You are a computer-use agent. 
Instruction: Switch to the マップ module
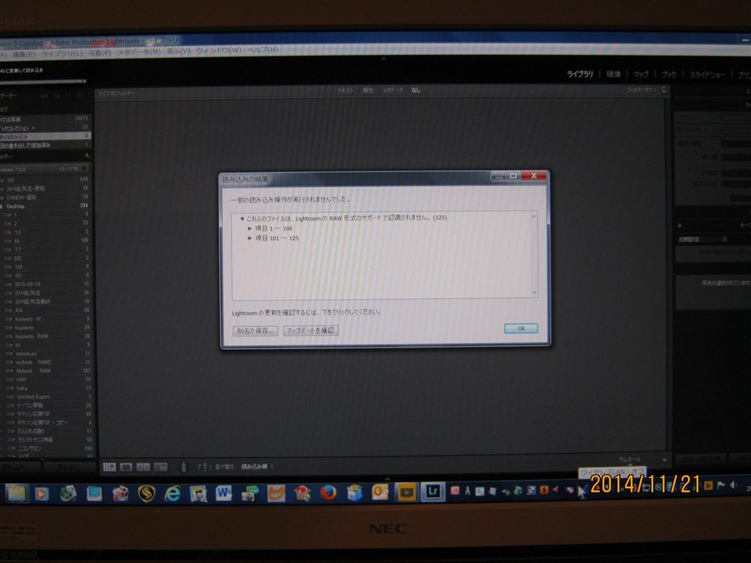(641, 74)
